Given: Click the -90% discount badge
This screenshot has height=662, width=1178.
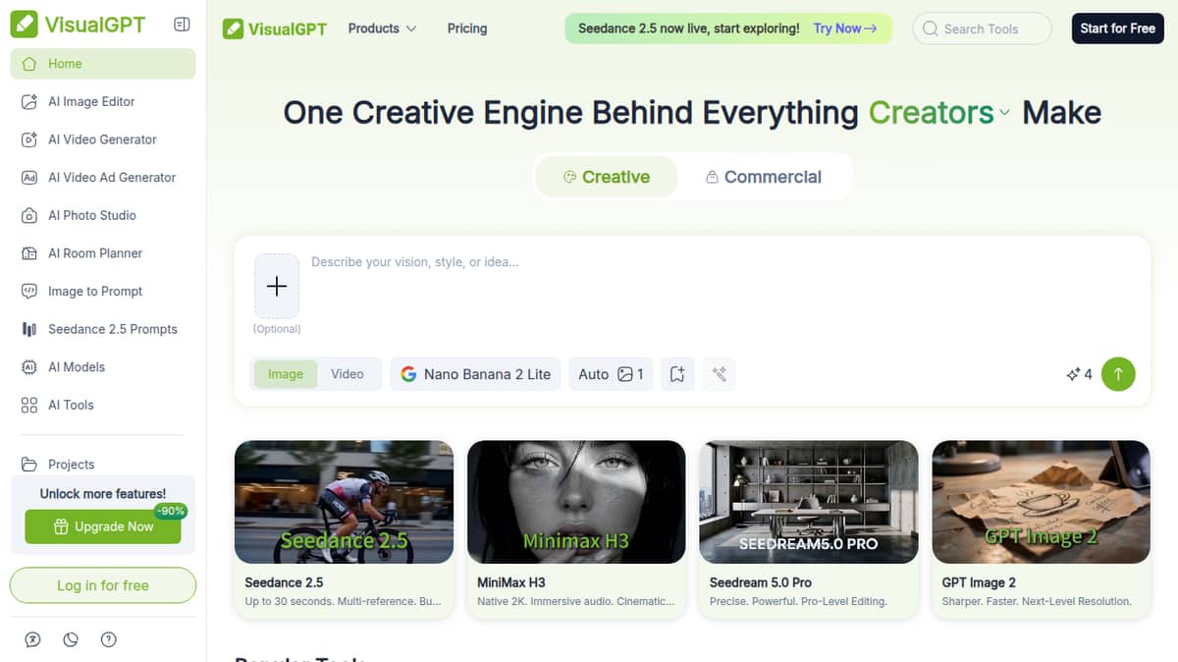Looking at the screenshot, I should 170,511.
